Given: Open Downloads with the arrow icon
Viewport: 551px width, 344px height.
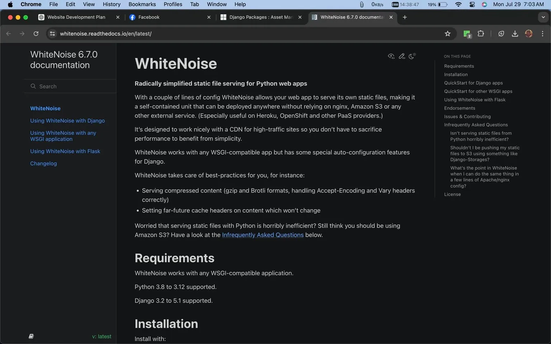Looking at the screenshot, I should (x=515, y=33).
